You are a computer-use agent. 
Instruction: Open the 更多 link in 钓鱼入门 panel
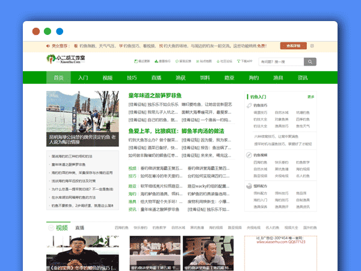pyautogui.click(x=310, y=96)
